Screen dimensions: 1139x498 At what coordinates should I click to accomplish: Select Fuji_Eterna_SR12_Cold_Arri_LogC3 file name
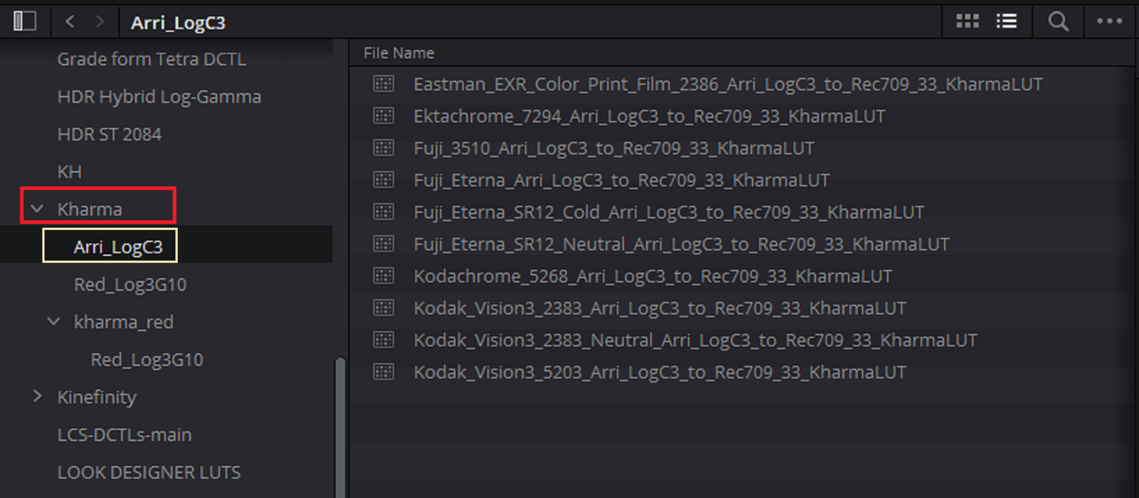click(x=669, y=213)
